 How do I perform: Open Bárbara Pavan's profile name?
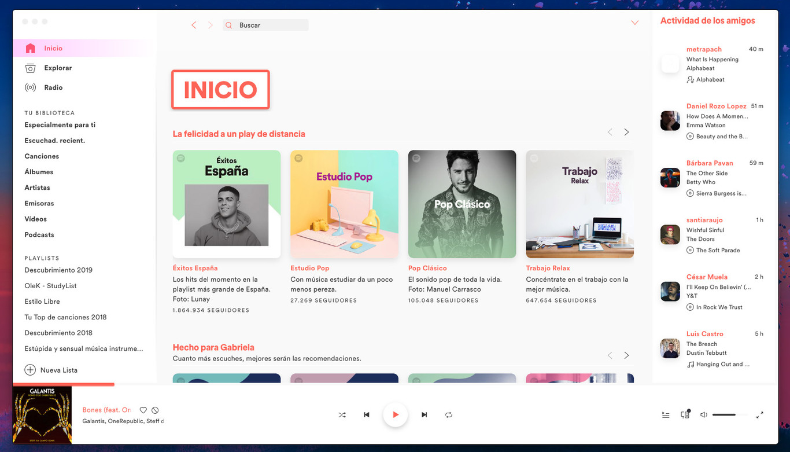pos(710,163)
